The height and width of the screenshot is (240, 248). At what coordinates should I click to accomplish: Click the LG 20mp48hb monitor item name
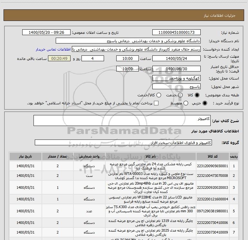coord(151,187)
